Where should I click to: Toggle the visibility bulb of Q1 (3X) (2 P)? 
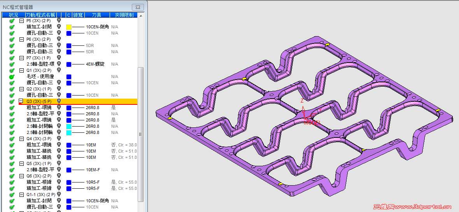coord(59,70)
